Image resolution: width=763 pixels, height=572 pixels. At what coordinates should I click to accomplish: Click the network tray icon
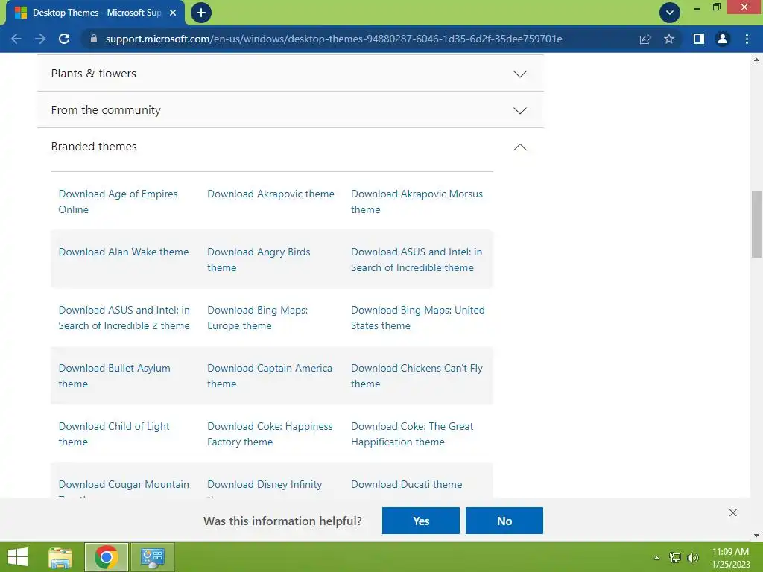pyautogui.click(x=675, y=558)
